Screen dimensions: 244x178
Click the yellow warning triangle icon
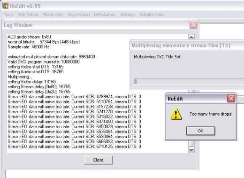click(x=176, y=114)
